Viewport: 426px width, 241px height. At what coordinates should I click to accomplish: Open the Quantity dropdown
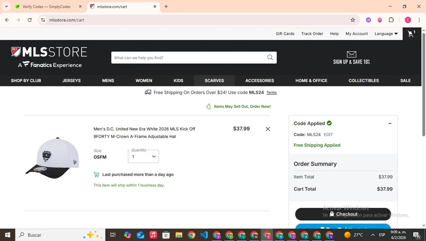coord(143,156)
